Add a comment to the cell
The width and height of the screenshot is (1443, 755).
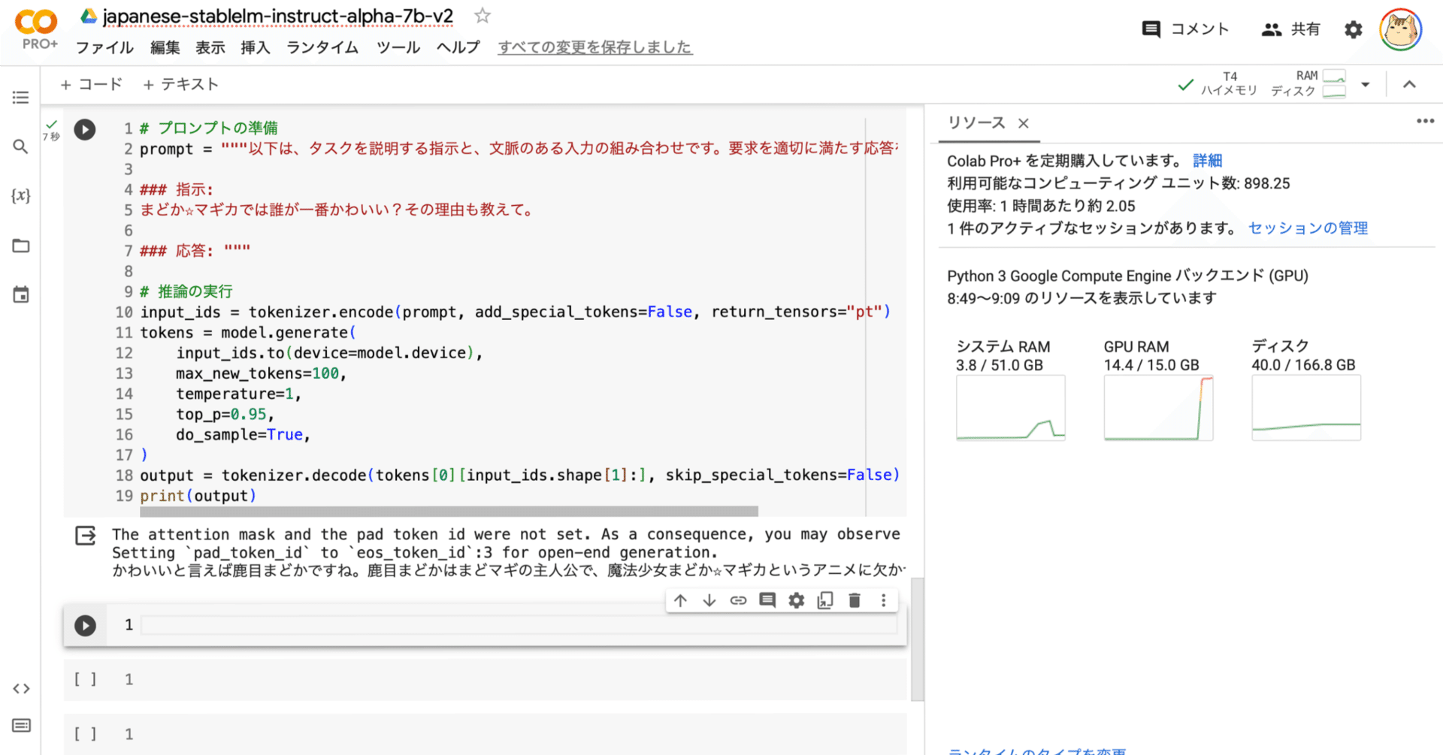click(x=767, y=599)
